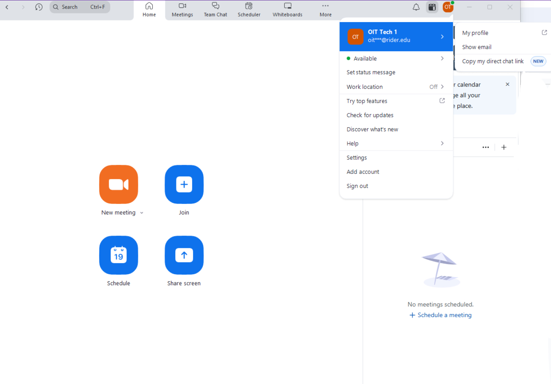
Task: Click the Share screen icon
Action: pyautogui.click(x=184, y=255)
